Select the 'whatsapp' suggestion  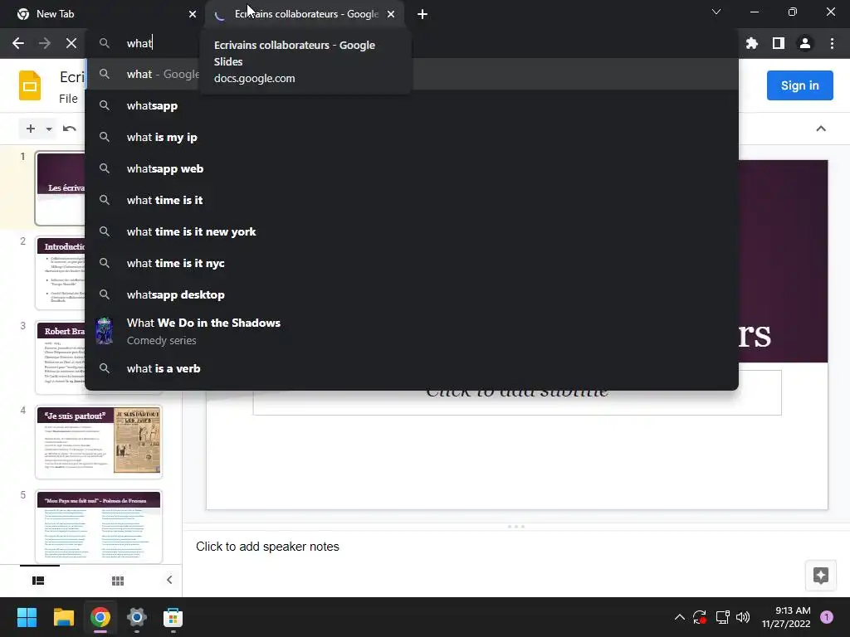pos(412,105)
